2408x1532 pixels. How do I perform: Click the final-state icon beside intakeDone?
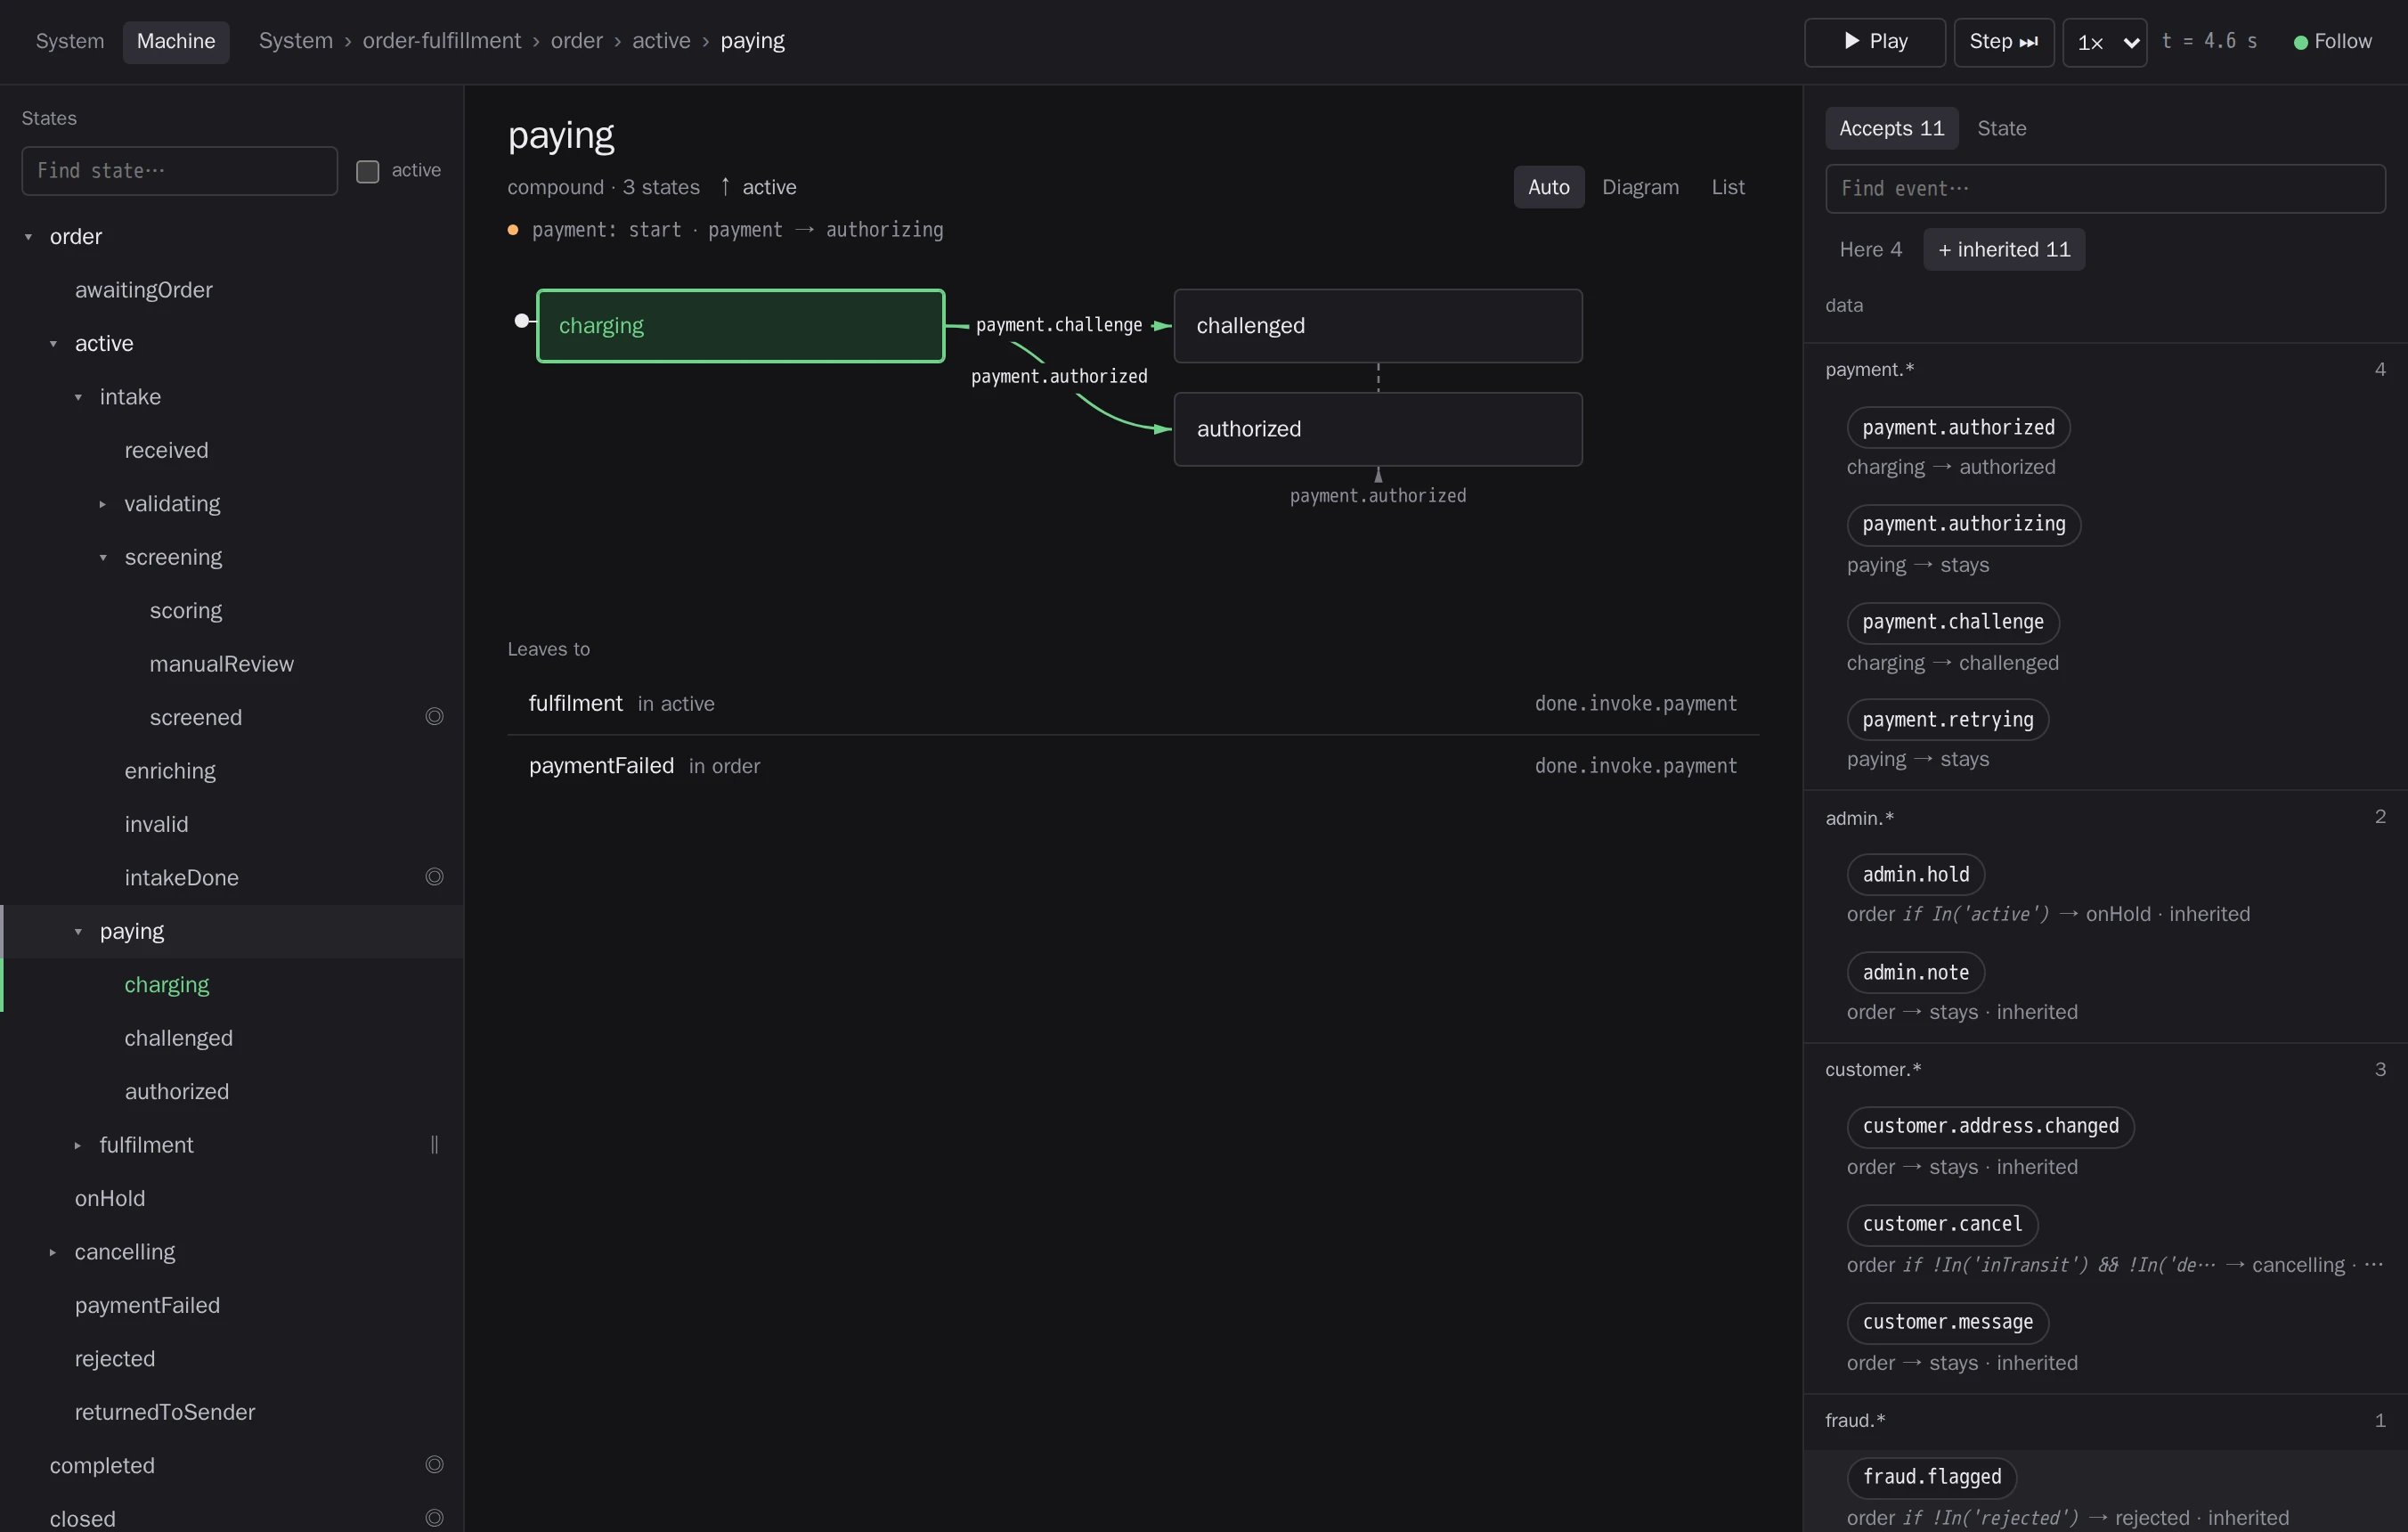(x=434, y=877)
